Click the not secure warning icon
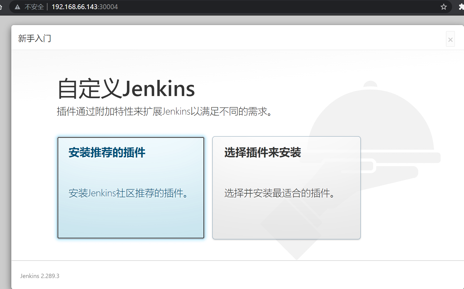 pos(17,7)
